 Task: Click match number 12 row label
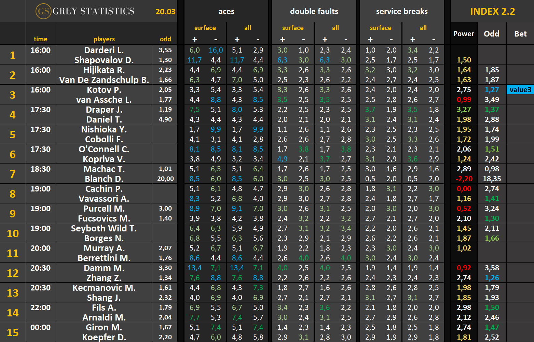pyautogui.click(x=13, y=273)
